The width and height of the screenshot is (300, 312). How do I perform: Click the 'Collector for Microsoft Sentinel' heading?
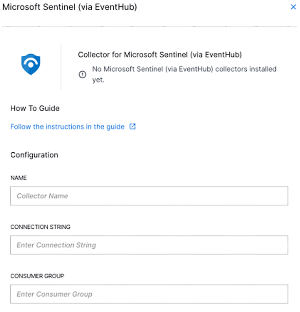pyautogui.click(x=160, y=55)
